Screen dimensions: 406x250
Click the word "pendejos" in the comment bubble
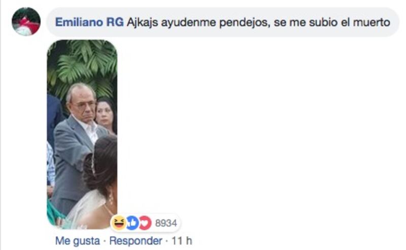pos(245,23)
